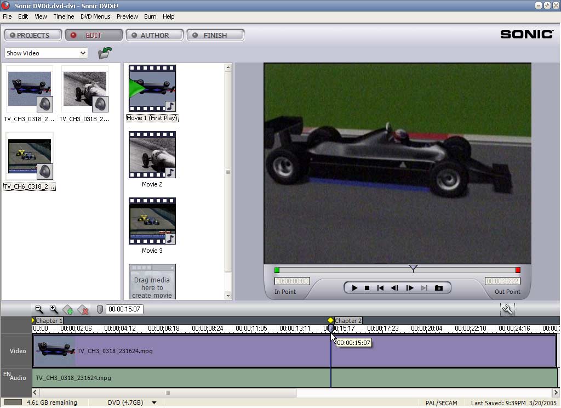Switch to the FINISH mode

click(215, 35)
